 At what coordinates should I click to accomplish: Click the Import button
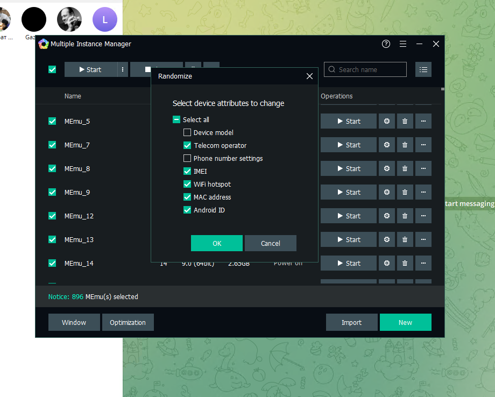point(352,322)
